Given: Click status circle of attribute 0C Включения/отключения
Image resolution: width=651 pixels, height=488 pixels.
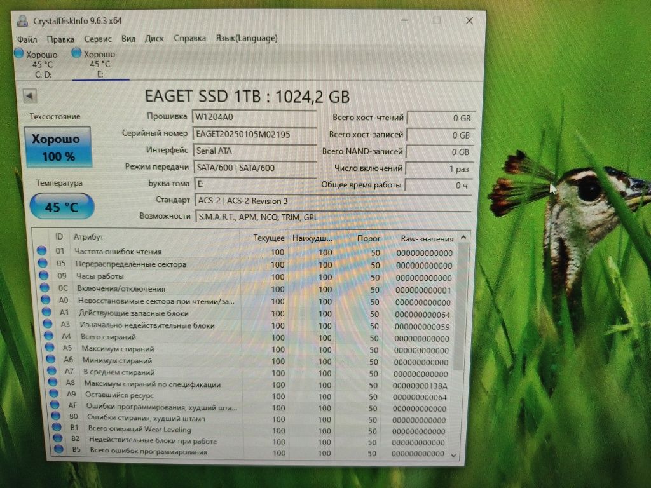Looking at the screenshot, I should 45,287.
